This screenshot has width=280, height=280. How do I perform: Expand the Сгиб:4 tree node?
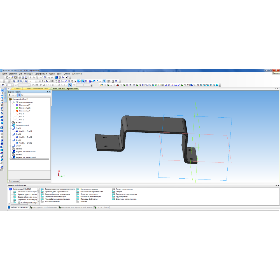(11, 146)
